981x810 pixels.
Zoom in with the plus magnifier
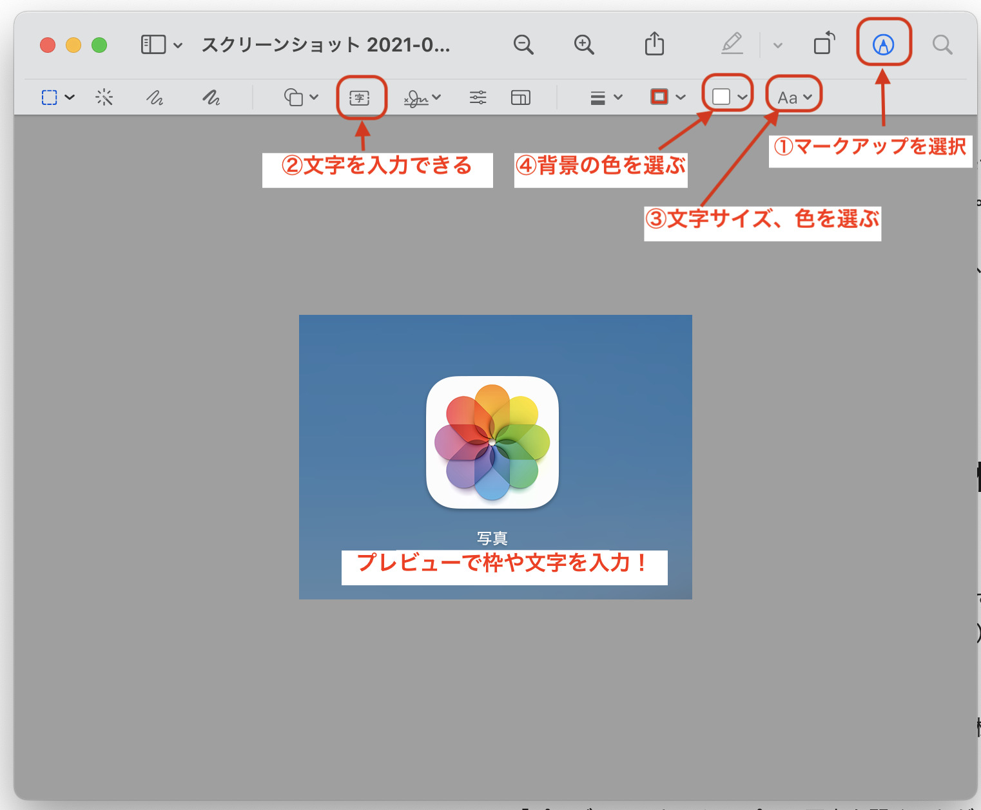(x=584, y=44)
